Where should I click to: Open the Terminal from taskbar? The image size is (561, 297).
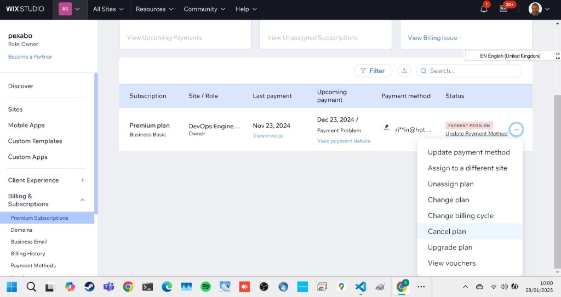(147, 287)
